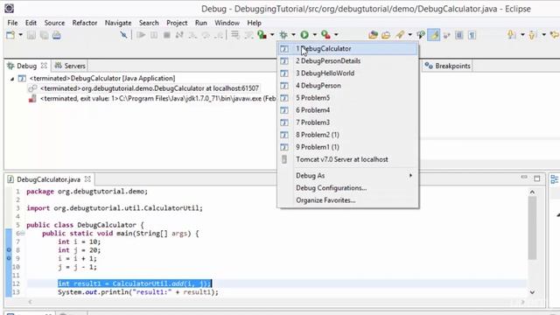Click the Step Over icon
Screen dimensions: 560x315
[x=206, y=35]
